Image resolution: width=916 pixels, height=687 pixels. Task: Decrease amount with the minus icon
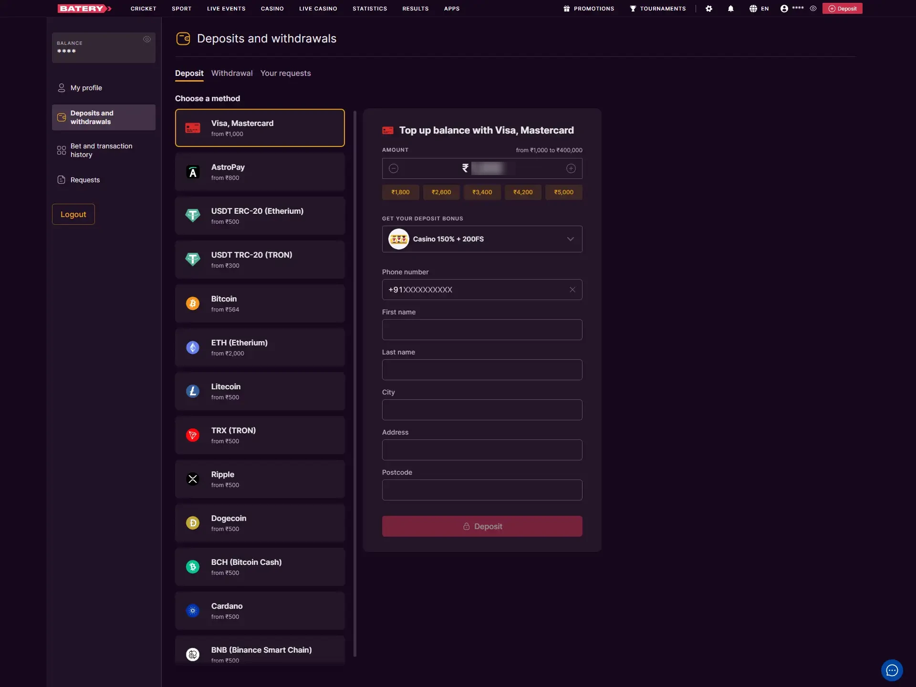point(394,168)
